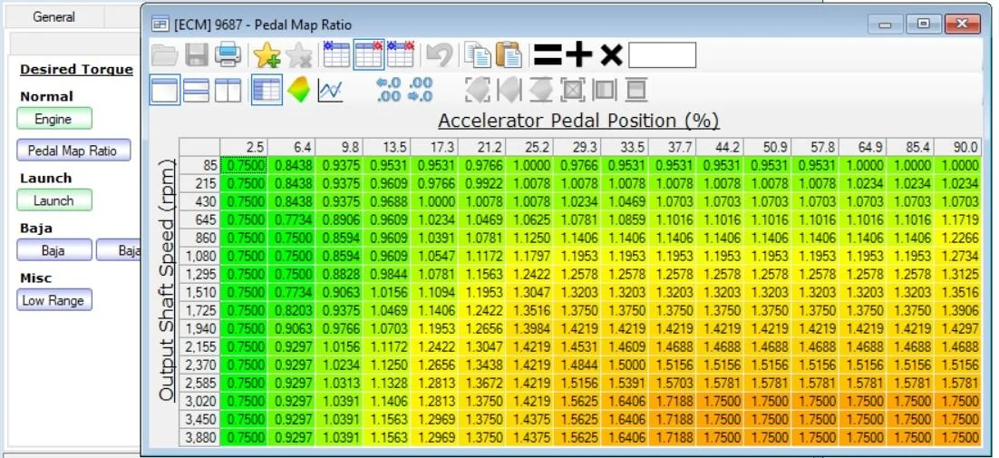Image resolution: width=999 pixels, height=458 pixels.
Task: Select the 3,880 rpm row header
Action: coord(199,437)
